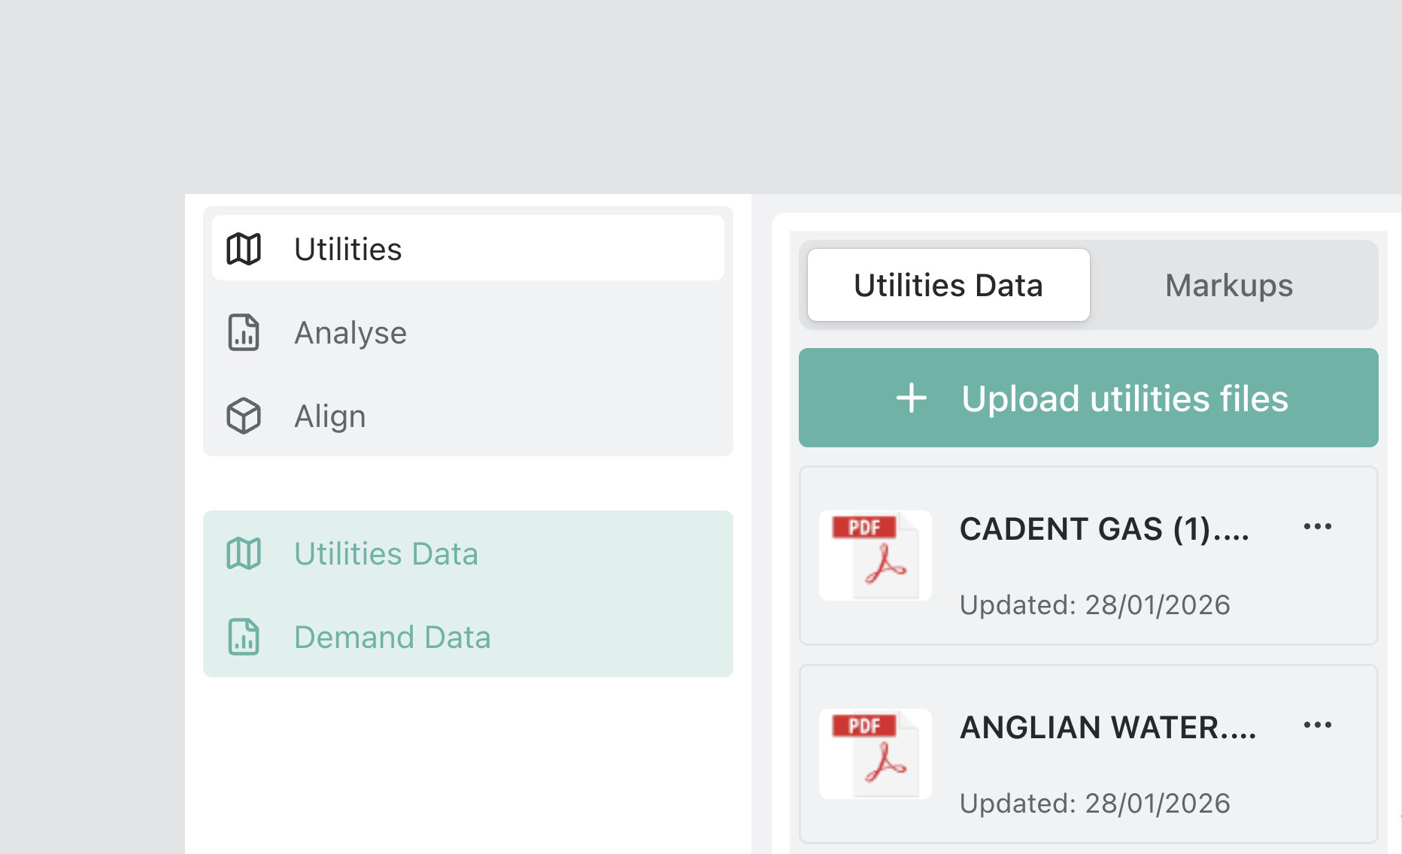
Task: Click the Align cube icon
Action: click(x=244, y=416)
